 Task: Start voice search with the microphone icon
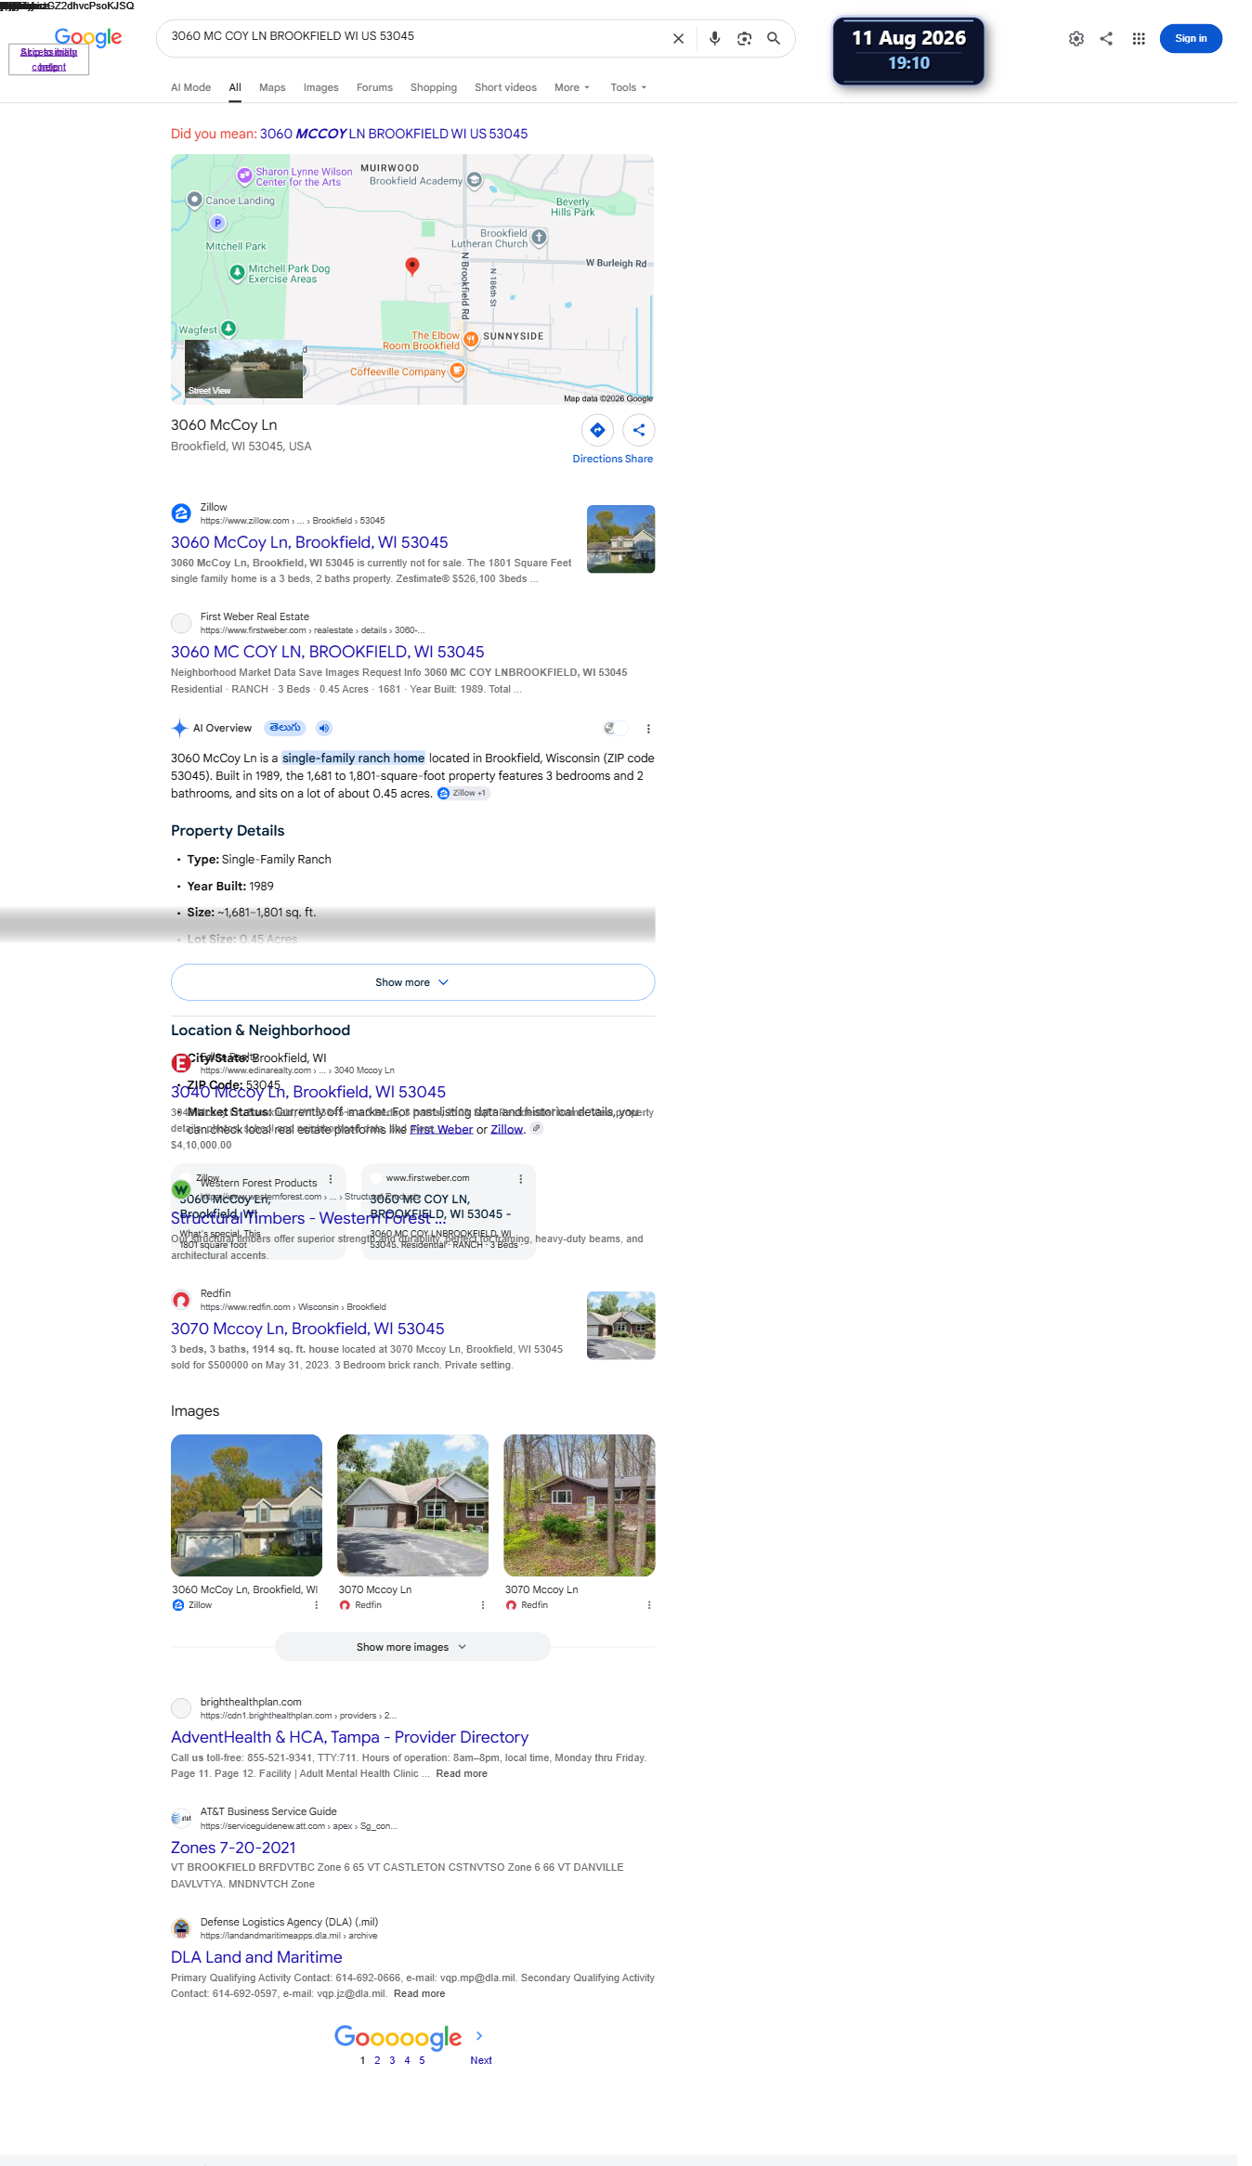coord(714,39)
